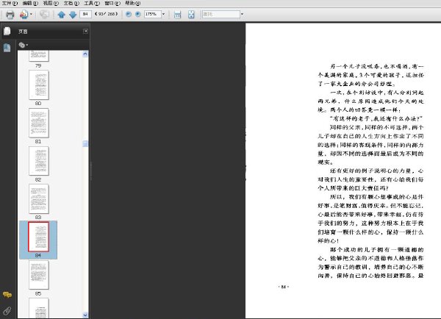Screen dimensions: 441x319
Task: Click the page count text 93 / 268
Action: click(x=107, y=14)
